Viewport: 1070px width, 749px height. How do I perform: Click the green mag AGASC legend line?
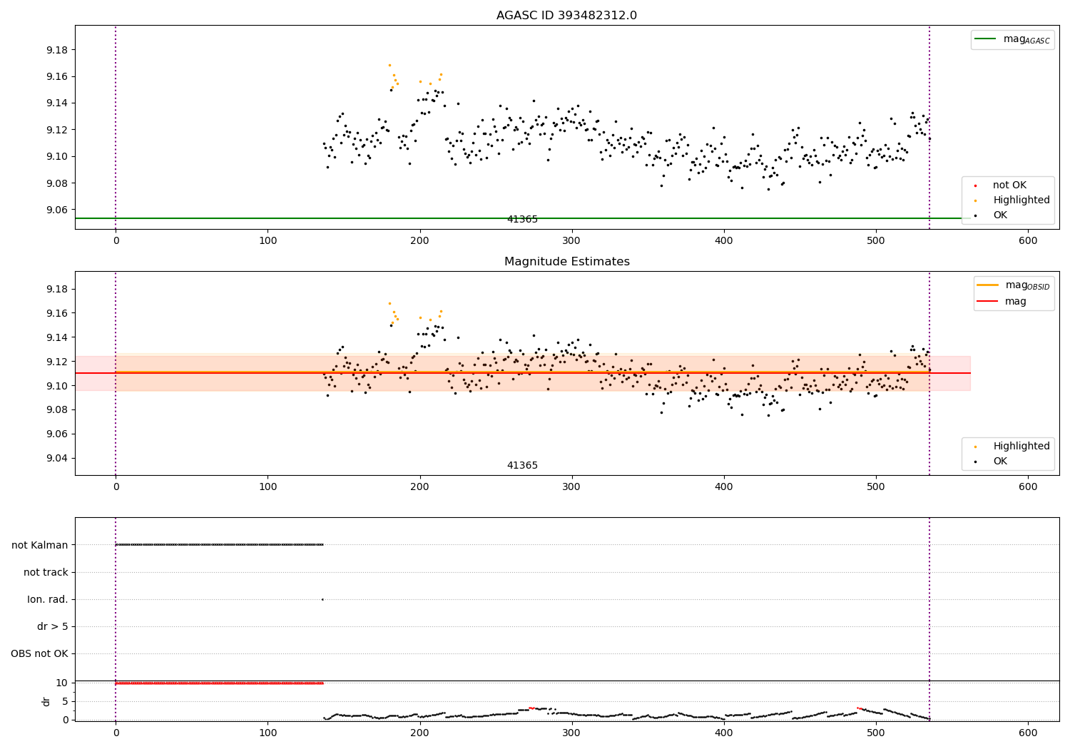tap(985, 39)
